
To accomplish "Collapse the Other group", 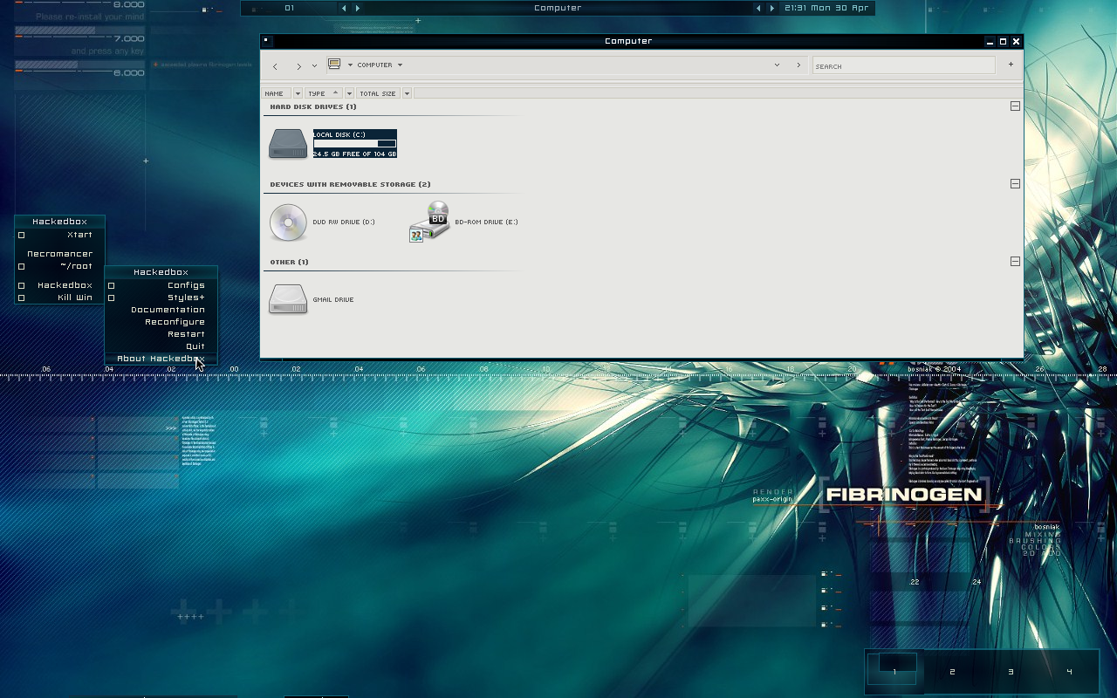I will click(1015, 262).
